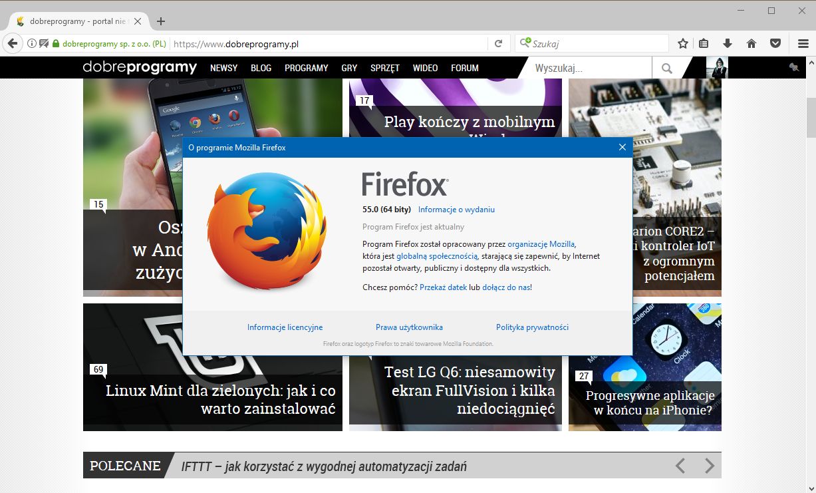Click the page vertical scrollbar thumb

tap(811, 117)
